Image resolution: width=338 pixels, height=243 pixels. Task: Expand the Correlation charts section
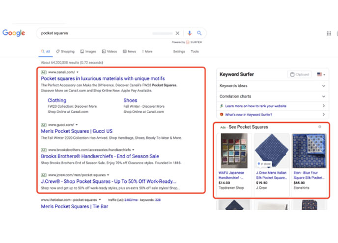[x=272, y=97]
